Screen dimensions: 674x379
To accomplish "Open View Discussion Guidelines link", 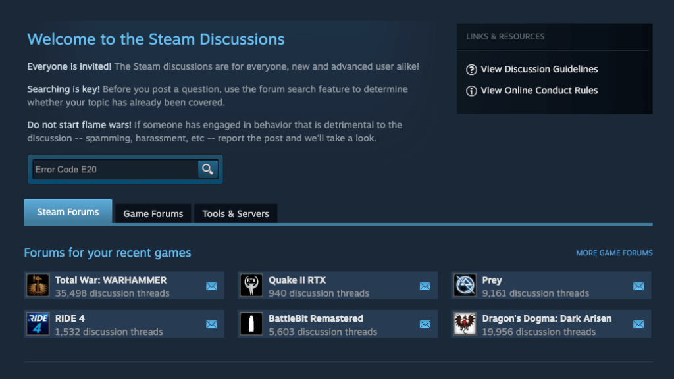I will coord(539,69).
